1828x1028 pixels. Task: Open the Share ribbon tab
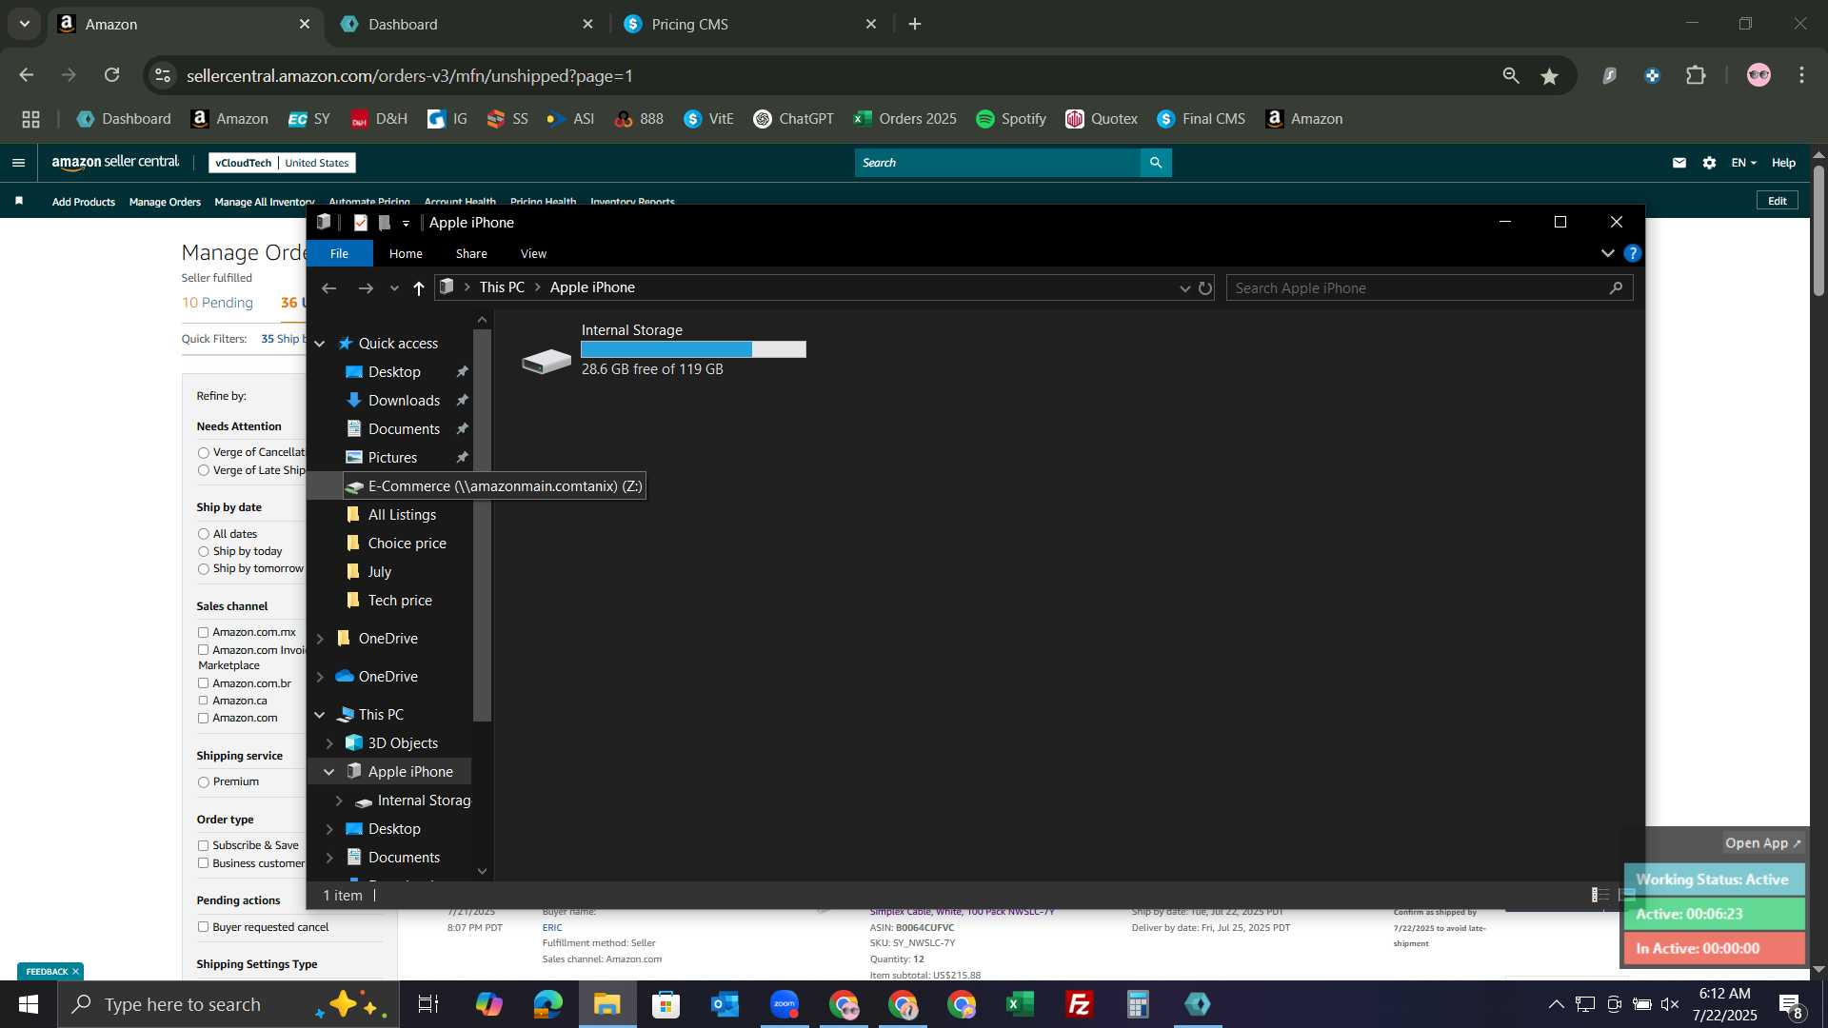point(471,253)
